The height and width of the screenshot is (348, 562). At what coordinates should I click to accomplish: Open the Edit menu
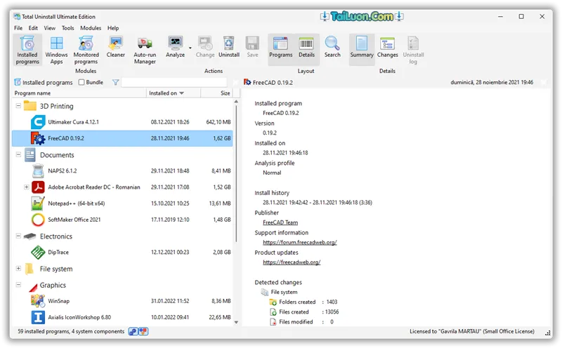33,28
